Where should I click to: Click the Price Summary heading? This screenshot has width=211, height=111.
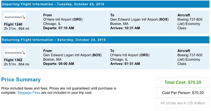pos(21,80)
